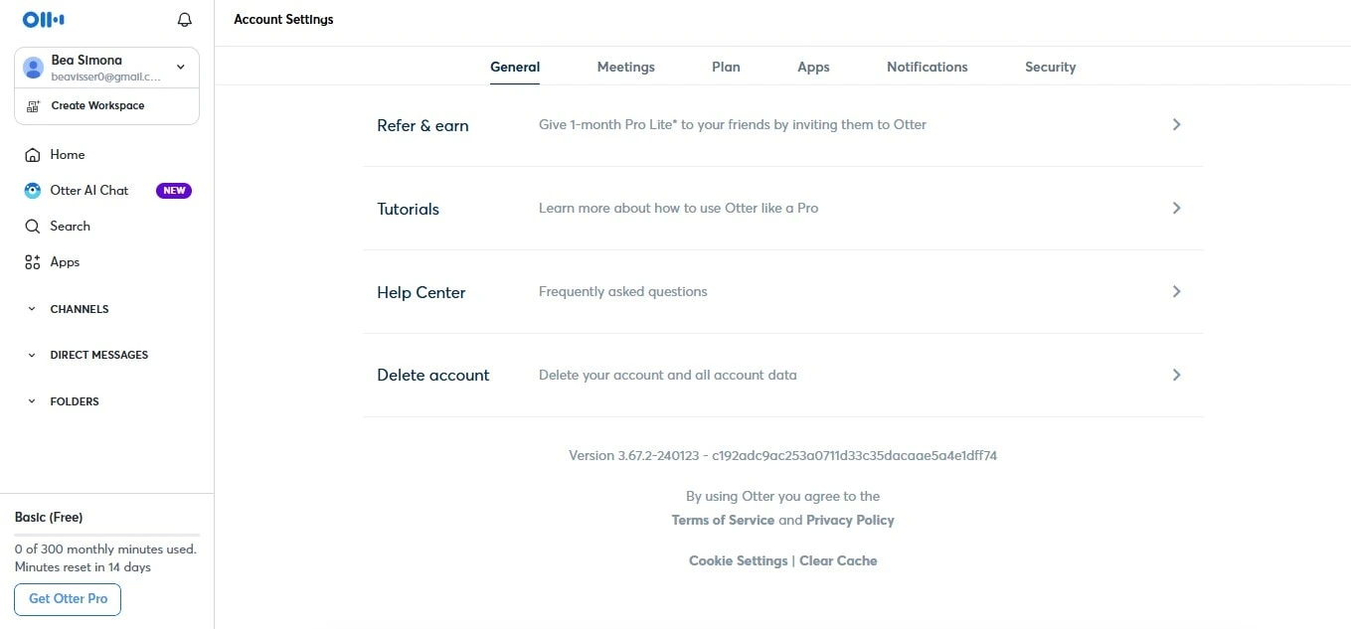The height and width of the screenshot is (629, 1351).
Task: Open the account switcher dropdown arrow
Action: pos(181,68)
